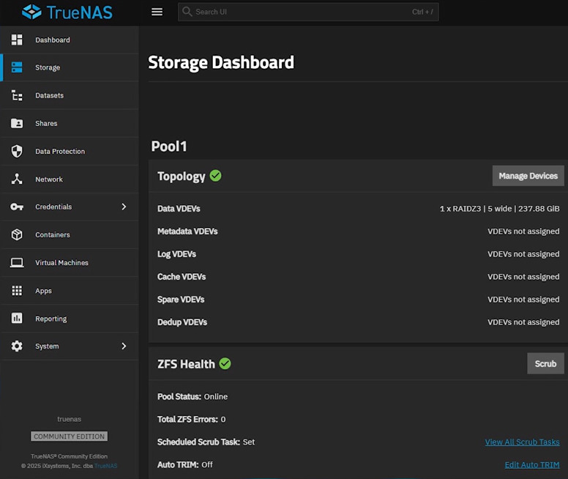
Task: Click 'Total ZFS Errors: 0' text
Action: tap(191, 419)
